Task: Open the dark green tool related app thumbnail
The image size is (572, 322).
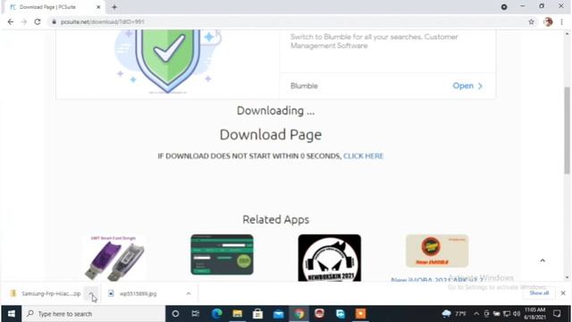Action: point(222,254)
